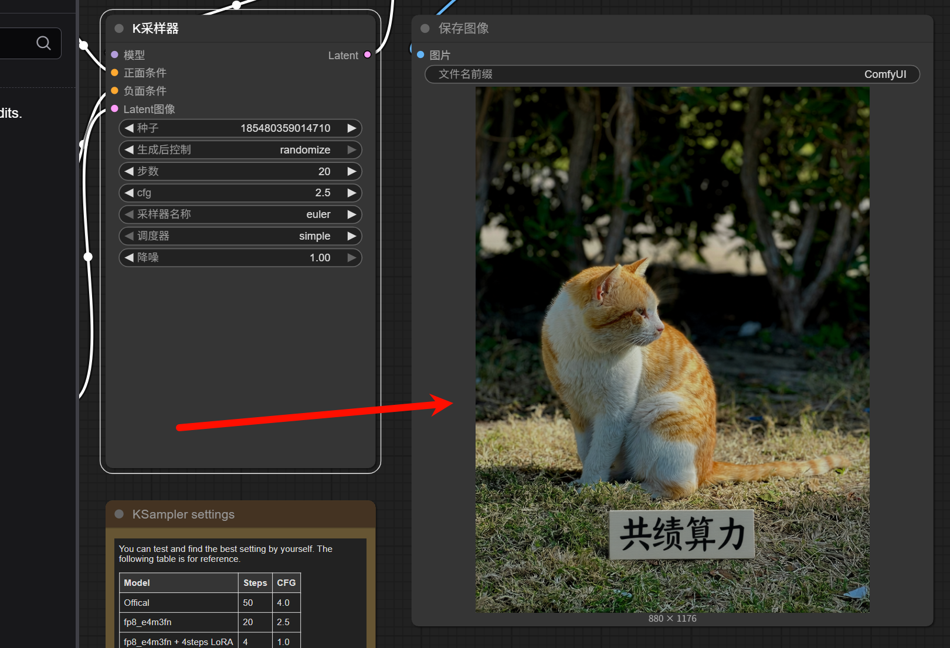Increase the 种子 seed value arrow
Image resolution: width=950 pixels, height=648 pixels.
tap(352, 128)
